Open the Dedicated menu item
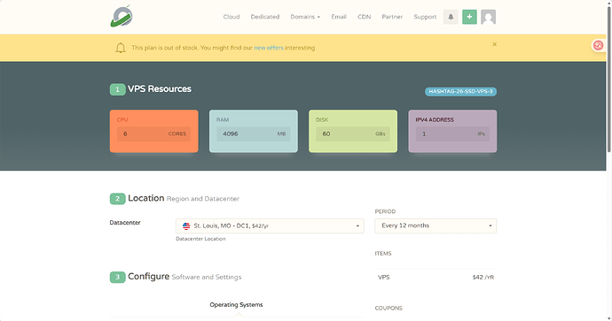 [265, 17]
